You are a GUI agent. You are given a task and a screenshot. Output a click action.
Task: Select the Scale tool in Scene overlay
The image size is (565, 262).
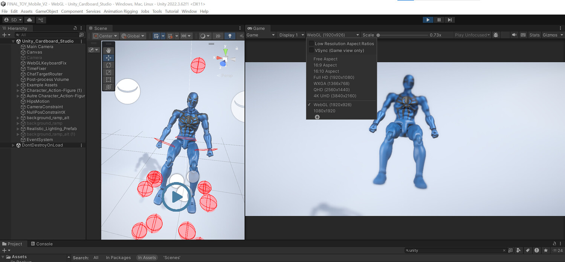pos(108,72)
